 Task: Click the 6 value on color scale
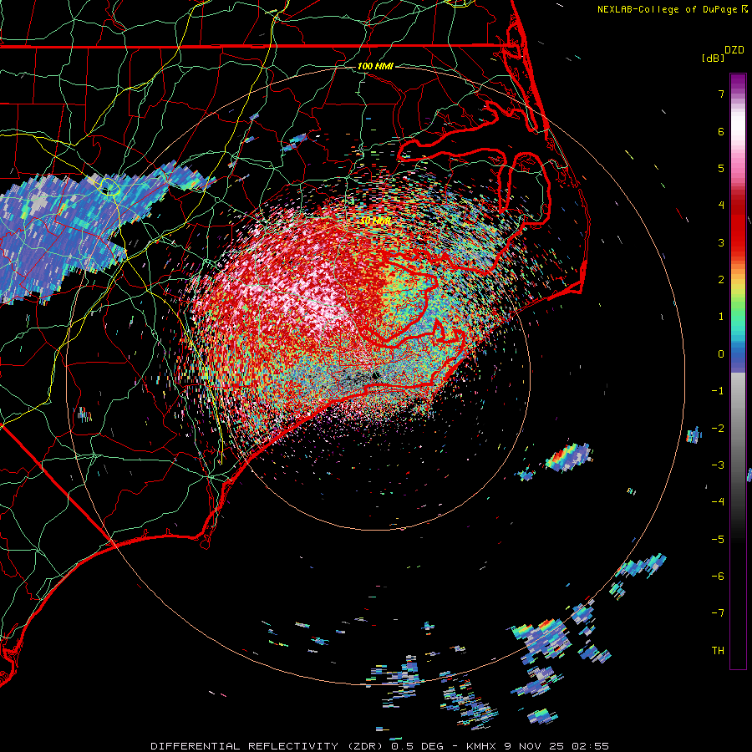tap(721, 132)
